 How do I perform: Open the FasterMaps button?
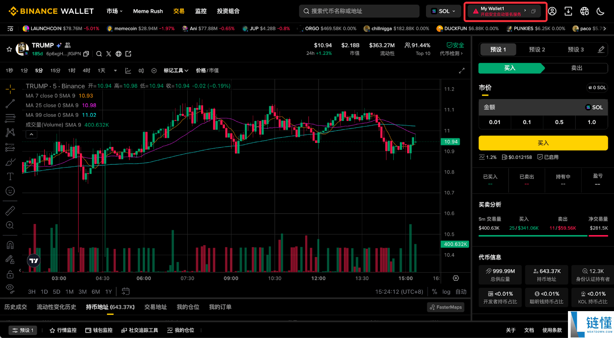click(446, 307)
